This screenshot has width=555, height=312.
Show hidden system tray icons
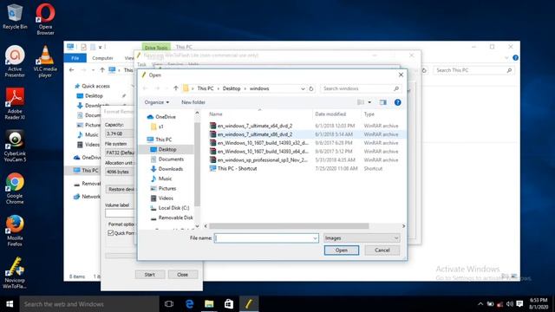point(480,304)
